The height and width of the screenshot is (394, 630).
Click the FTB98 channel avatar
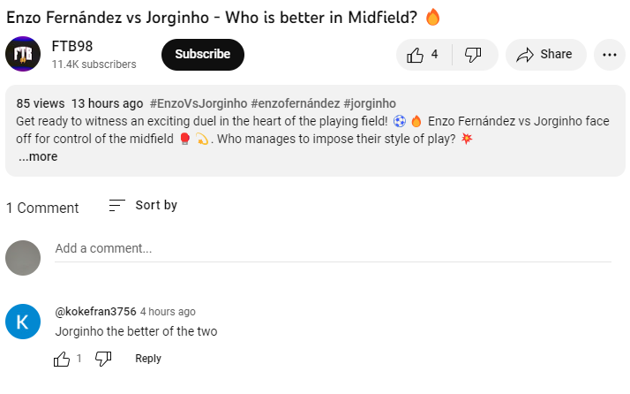coord(23,54)
